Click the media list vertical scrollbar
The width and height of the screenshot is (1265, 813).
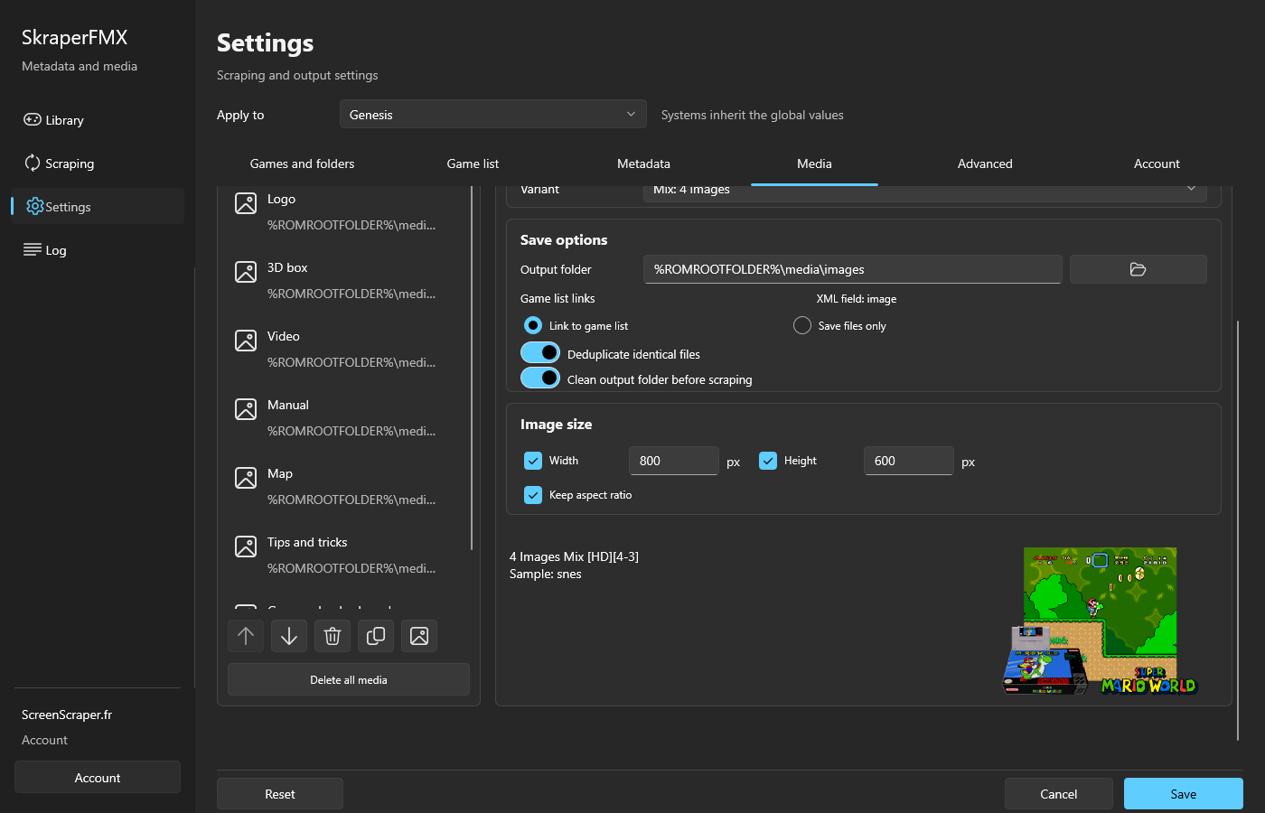tap(472, 369)
